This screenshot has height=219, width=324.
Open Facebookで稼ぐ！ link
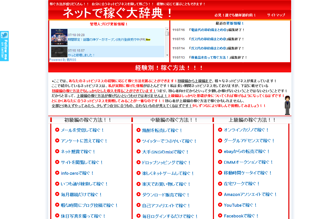coord(241,216)
